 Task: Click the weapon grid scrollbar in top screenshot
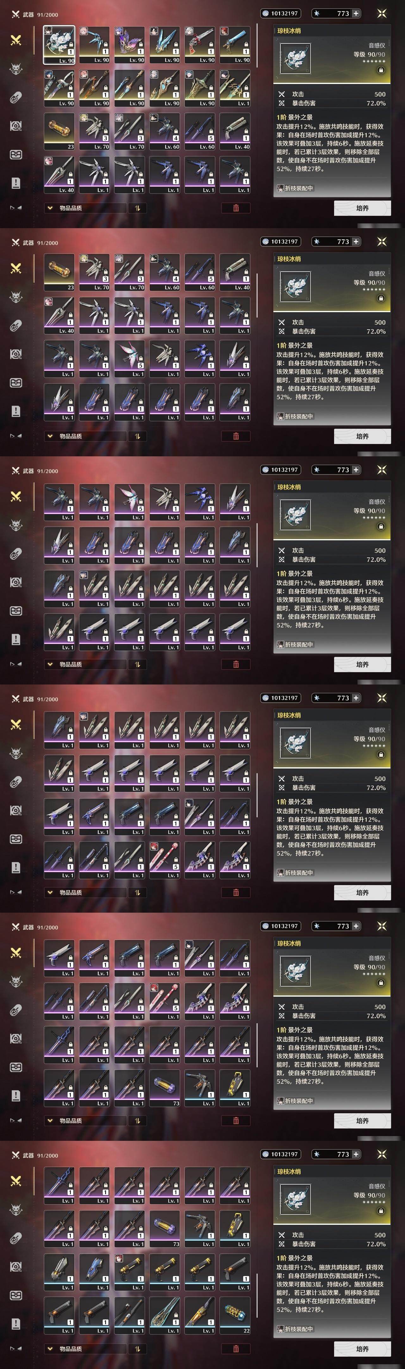(258, 45)
